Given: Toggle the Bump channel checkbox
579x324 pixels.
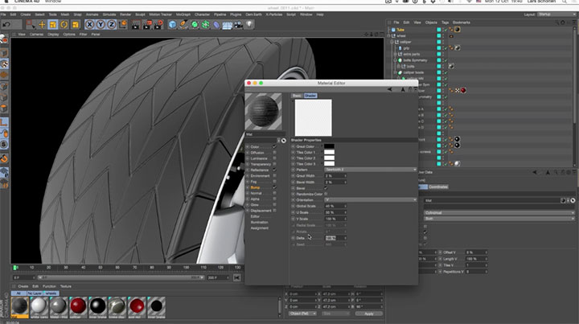Looking at the screenshot, I should point(274,187).
